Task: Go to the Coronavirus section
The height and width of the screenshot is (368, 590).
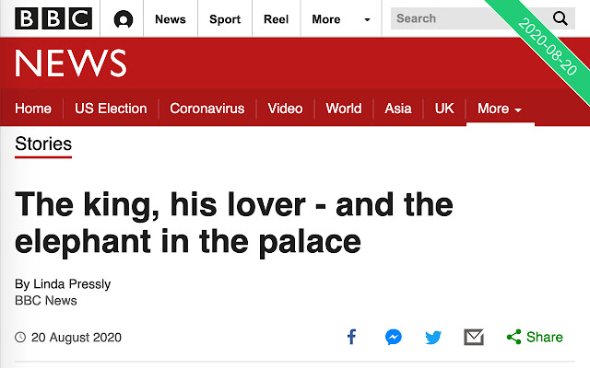Action: coord(207,109)
